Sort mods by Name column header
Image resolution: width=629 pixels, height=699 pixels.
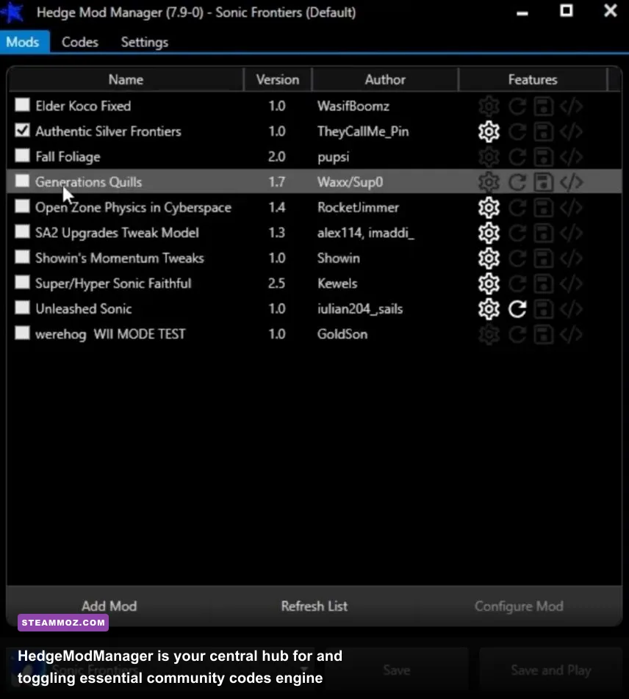coord(126,80)
